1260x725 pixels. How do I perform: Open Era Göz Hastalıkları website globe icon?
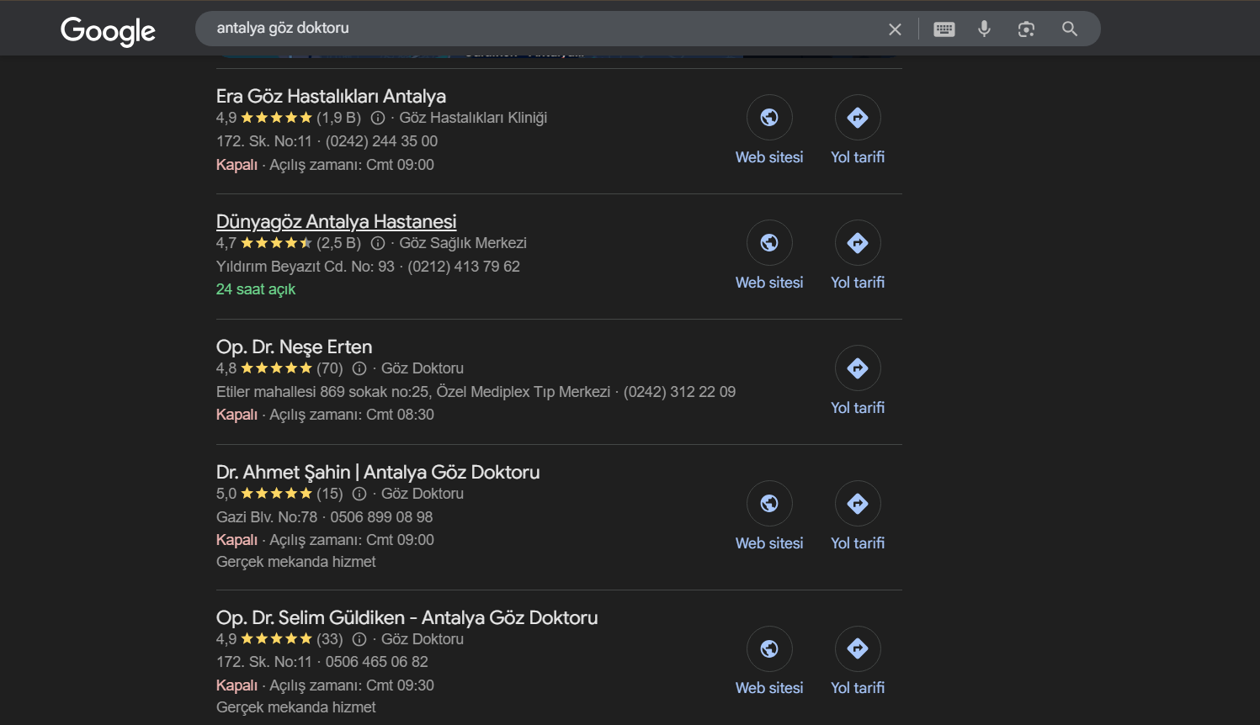(769, 118)
